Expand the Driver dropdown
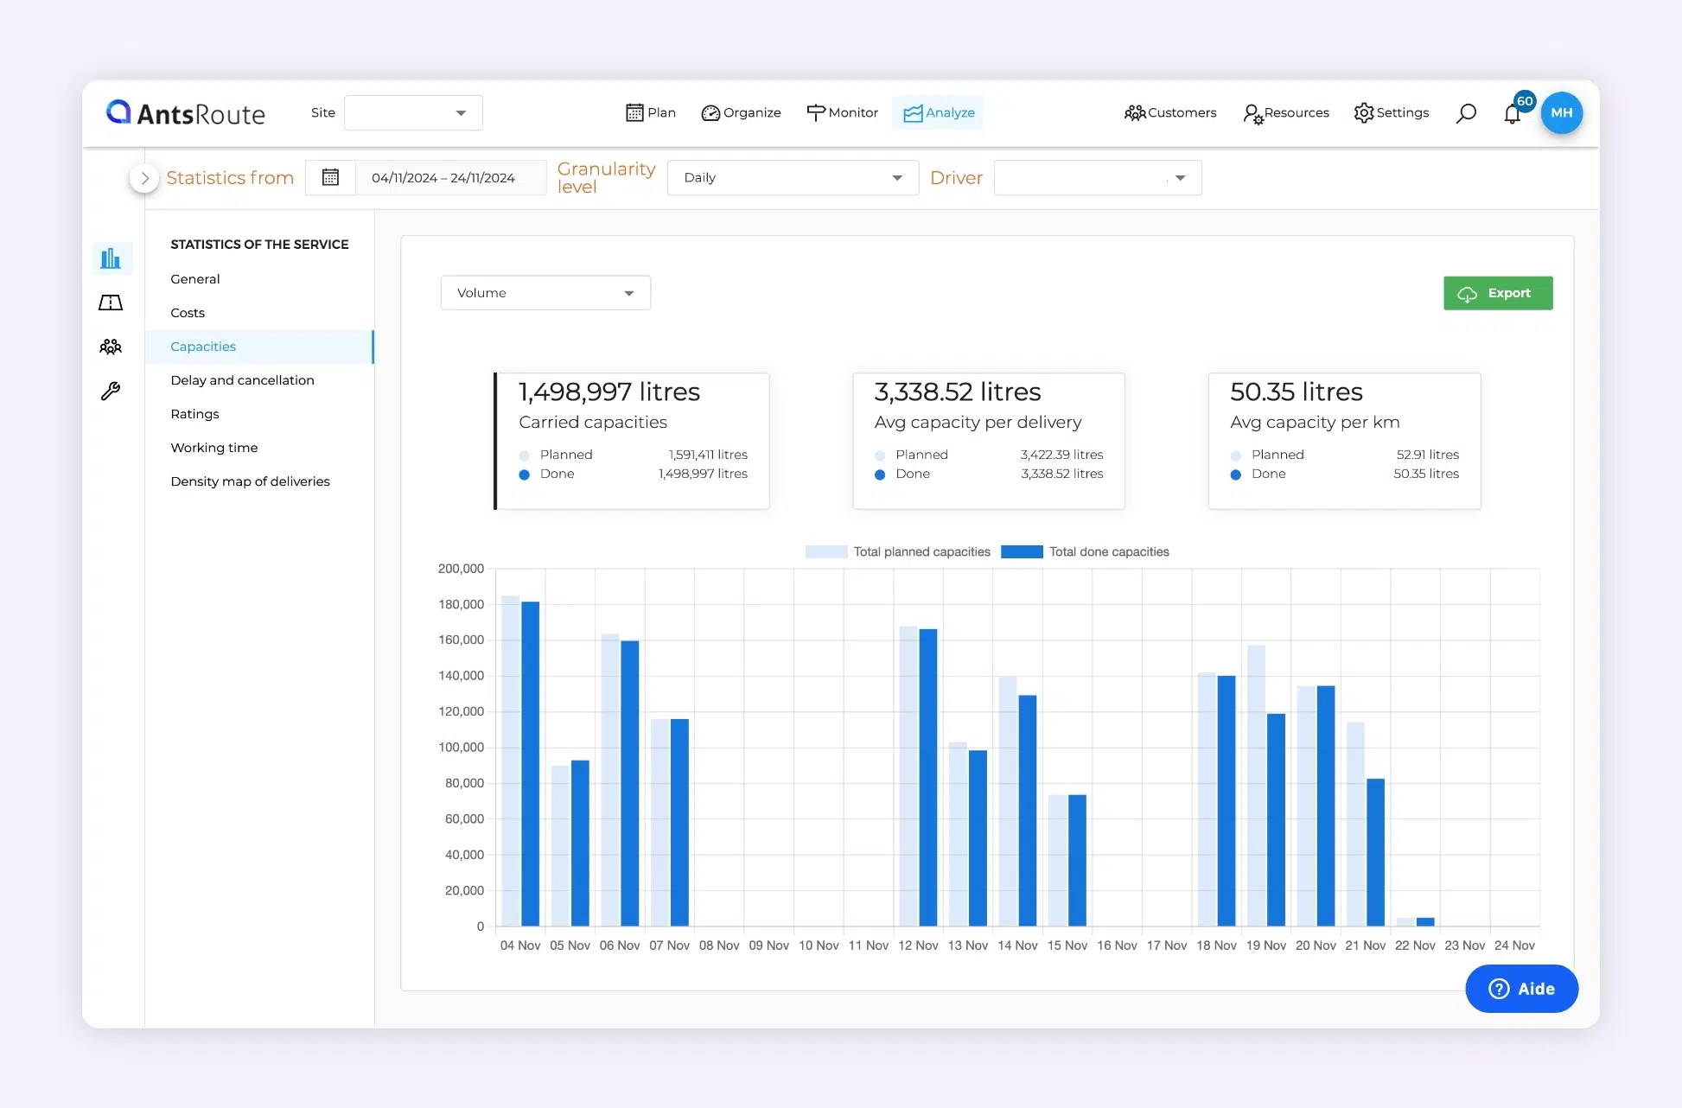The image size is (1682, 1108). (1097, 177)
